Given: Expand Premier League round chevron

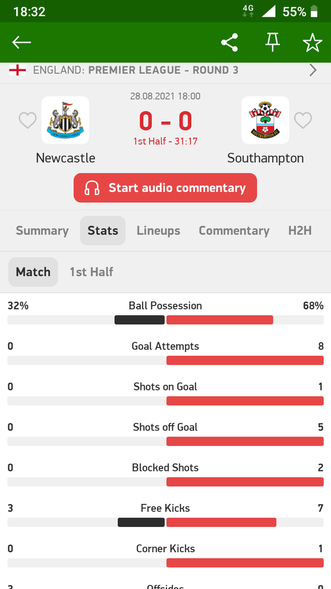Looking at the screenshot, I should (313, 70).
